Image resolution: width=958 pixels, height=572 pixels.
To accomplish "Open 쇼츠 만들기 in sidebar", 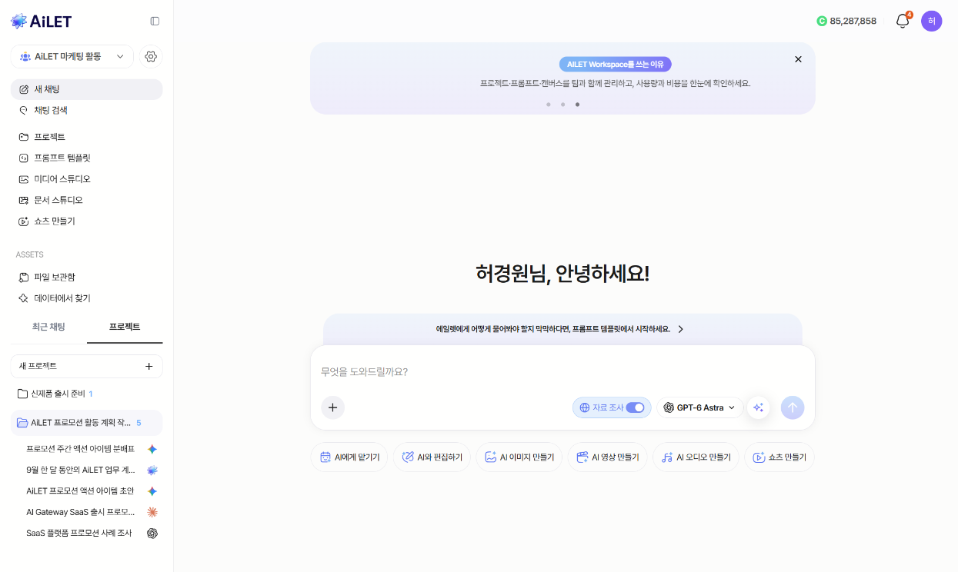I will pyautogui.click(x=86, y=221).
